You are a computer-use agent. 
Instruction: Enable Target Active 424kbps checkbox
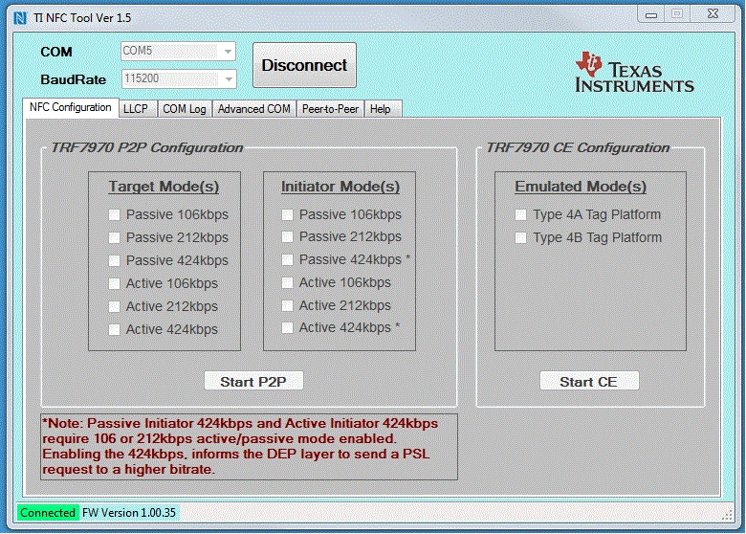pyautogui.click(x=114, y=329)
